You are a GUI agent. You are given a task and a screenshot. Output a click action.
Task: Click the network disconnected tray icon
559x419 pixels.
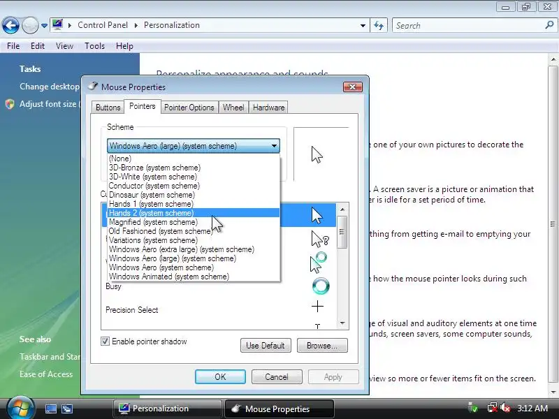[x=492, y=408]
